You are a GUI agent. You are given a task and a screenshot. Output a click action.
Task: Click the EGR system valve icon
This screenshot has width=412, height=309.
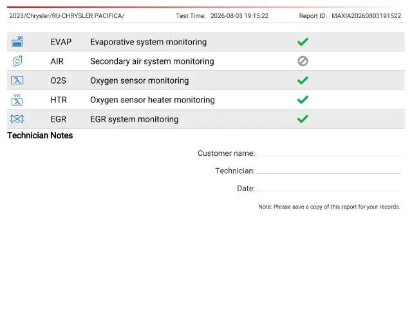(x=17, y=119)
